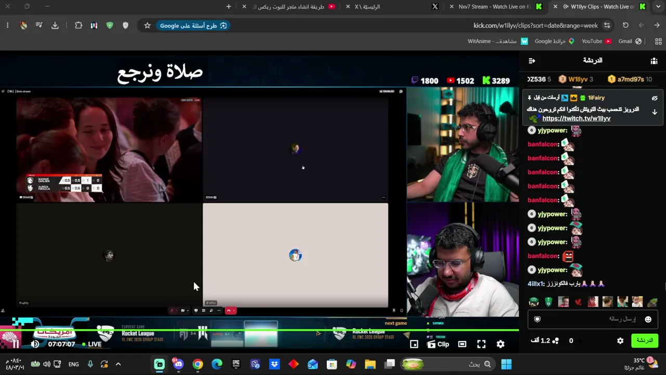Open the Gmail bookmark
666x375 pixels.
pyautogui.click(x=629, y=41)
